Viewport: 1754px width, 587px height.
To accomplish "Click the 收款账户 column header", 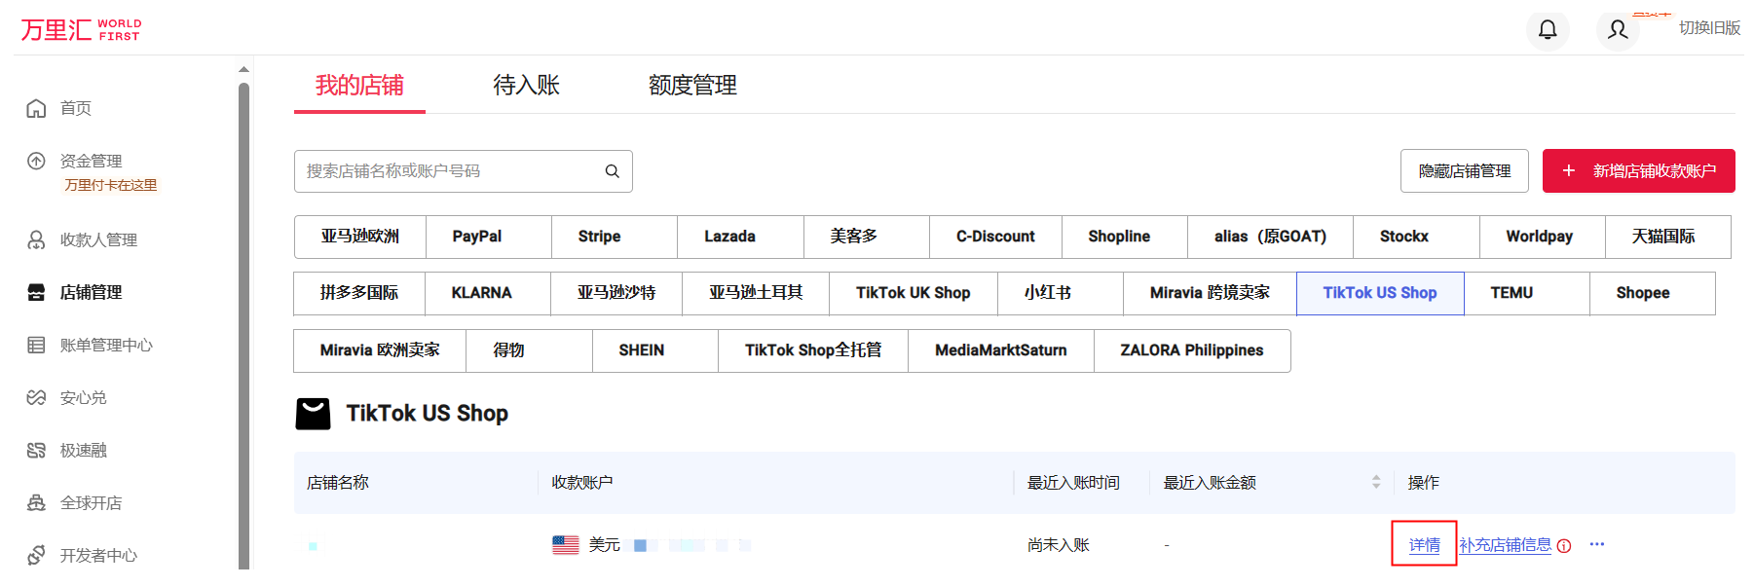I will click(582, 483).
